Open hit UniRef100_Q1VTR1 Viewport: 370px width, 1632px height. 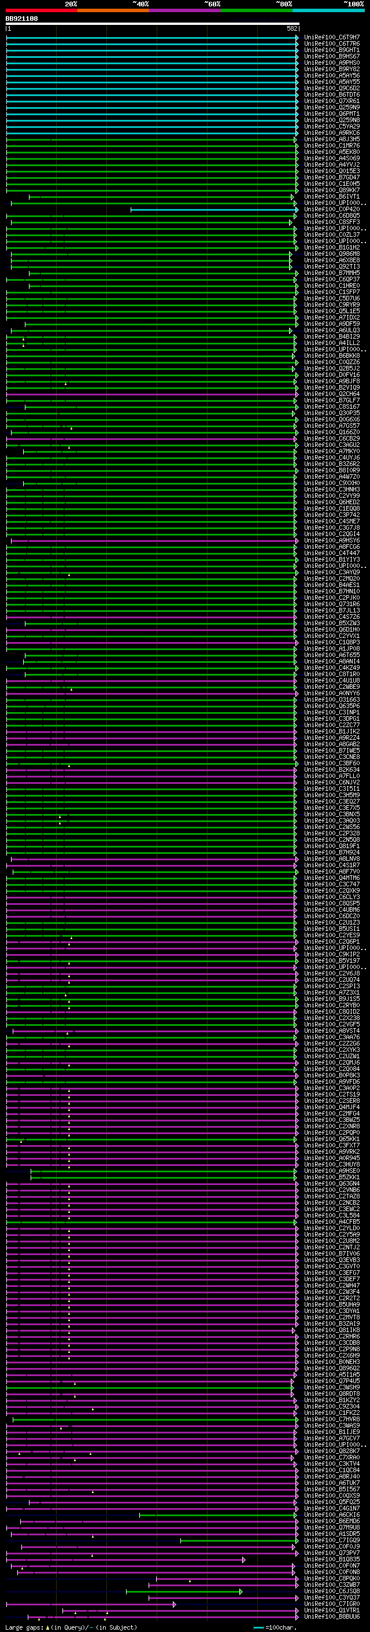(332, 1610)
